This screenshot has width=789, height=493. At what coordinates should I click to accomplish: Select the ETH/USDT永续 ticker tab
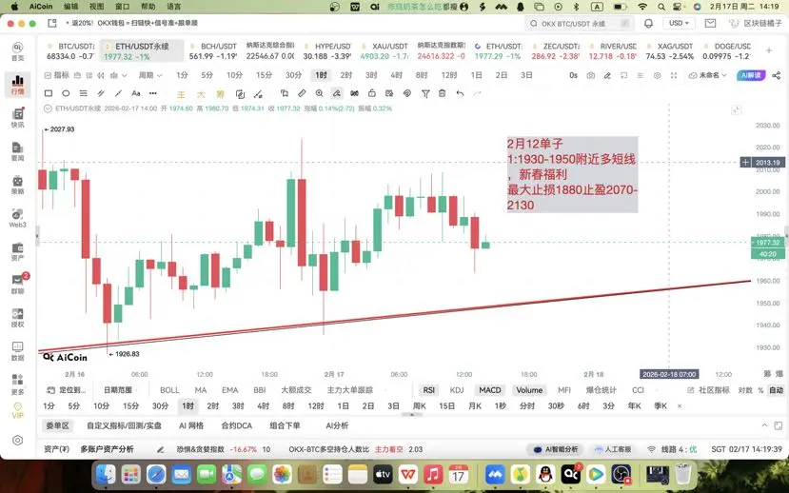(x=142, y=50)
